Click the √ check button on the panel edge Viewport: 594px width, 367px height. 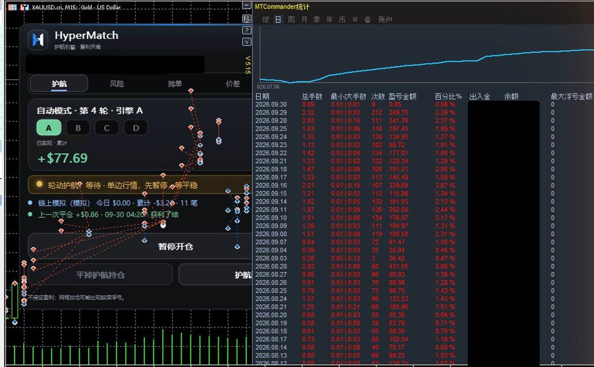click(247, 42)
